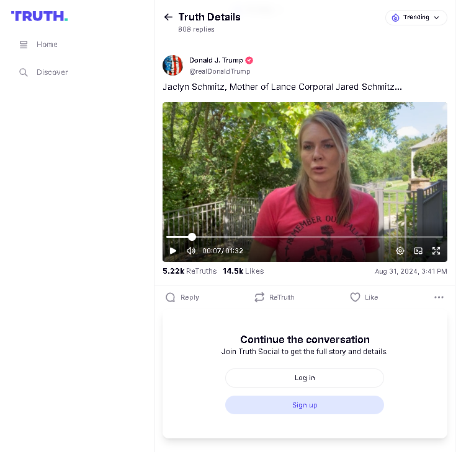Play the video

[173, 251]
